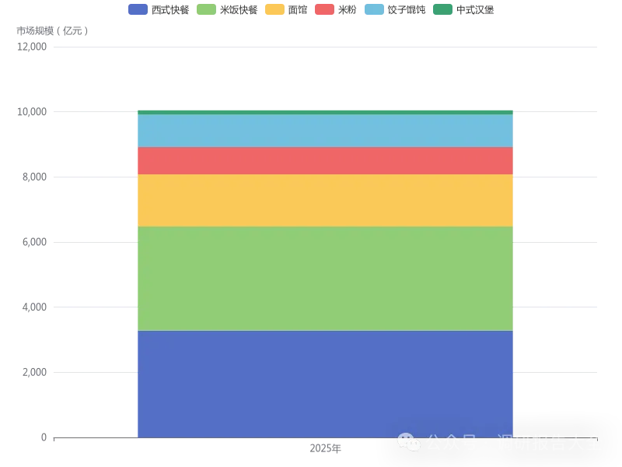Select the light blue 饺子馄饨 bar segment
Screen dimensions: 622x467
click(325, 131)
